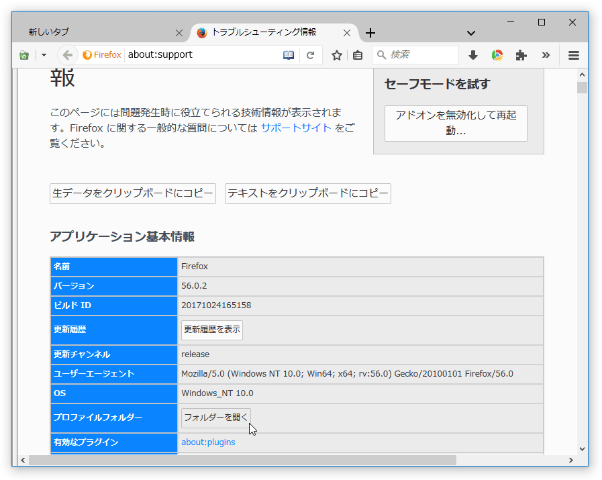The width and height of the screenshot is (602, 480).
Task: Click the about:support address bar
Action: click(203, 55)
